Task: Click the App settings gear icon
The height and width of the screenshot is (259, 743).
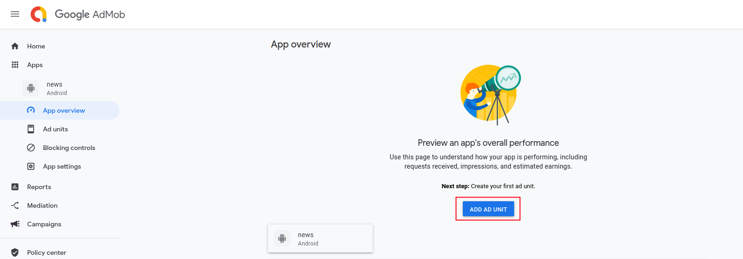Action: point(31,166)
